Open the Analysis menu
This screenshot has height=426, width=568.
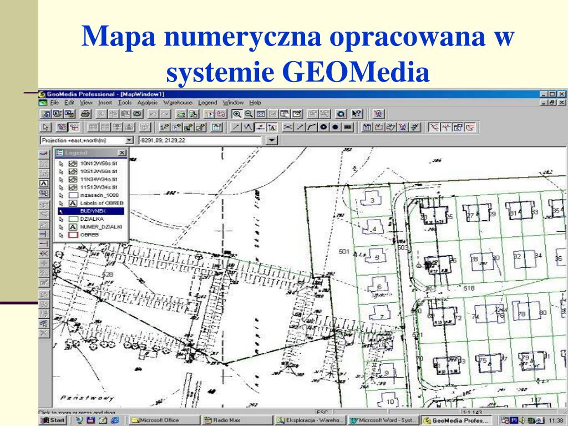point(148,103)
